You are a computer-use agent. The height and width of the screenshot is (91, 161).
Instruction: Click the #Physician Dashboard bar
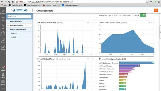[127, 69]
